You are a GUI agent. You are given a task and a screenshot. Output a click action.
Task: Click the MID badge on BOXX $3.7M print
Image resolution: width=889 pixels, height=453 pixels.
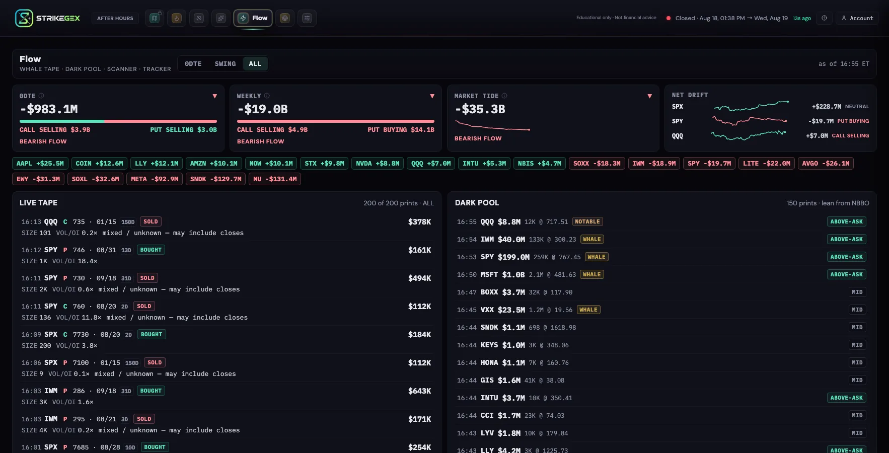tap(857, 292)
